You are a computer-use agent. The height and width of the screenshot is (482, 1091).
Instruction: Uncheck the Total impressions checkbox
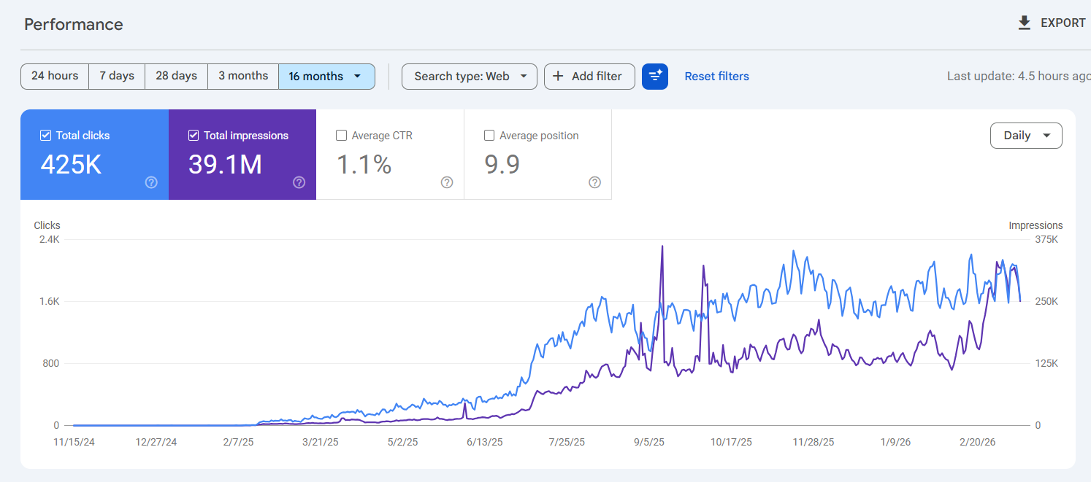coord(194,136)
